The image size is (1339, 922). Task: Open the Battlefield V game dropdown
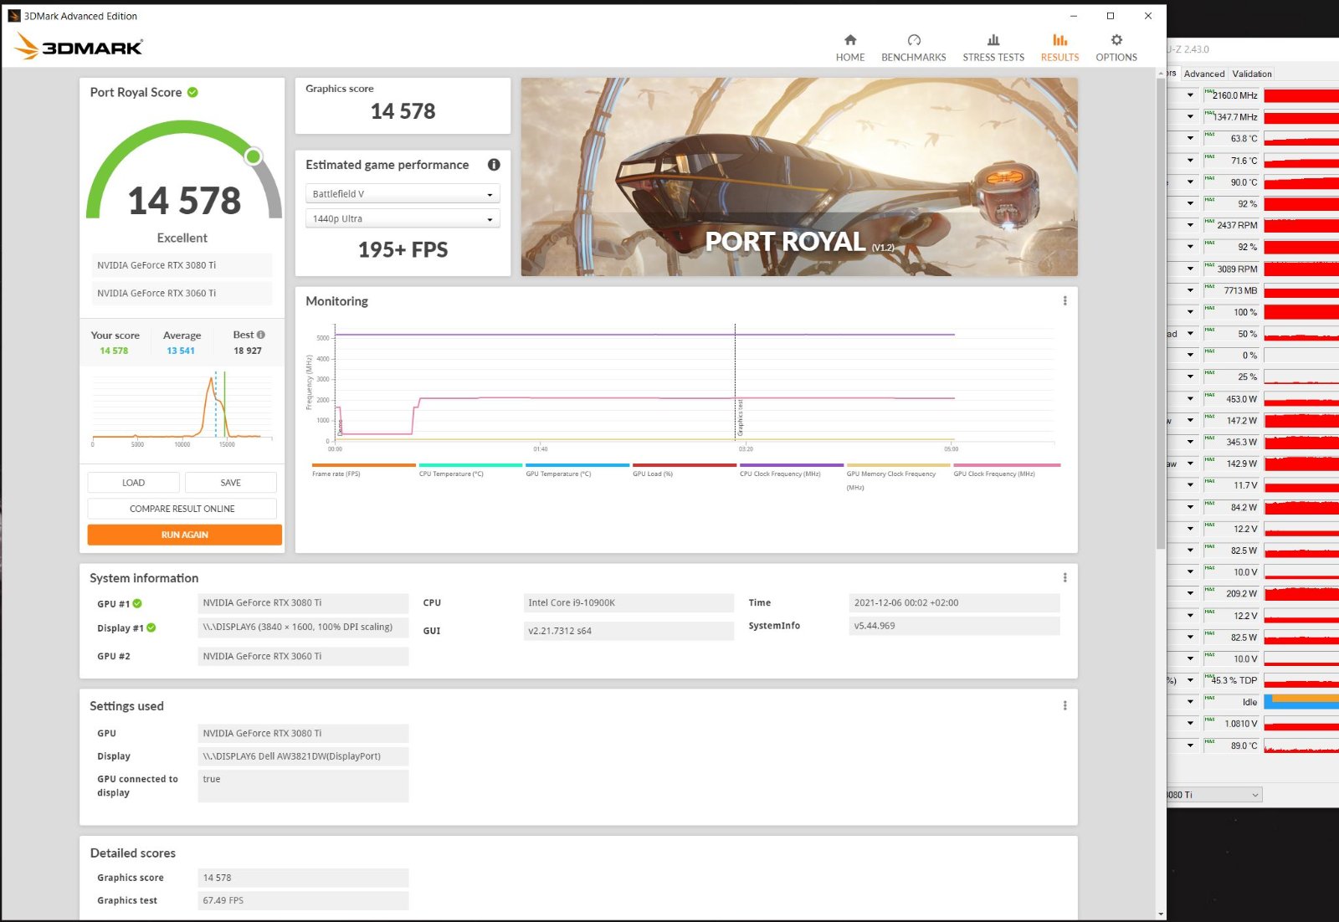[403, 194]
